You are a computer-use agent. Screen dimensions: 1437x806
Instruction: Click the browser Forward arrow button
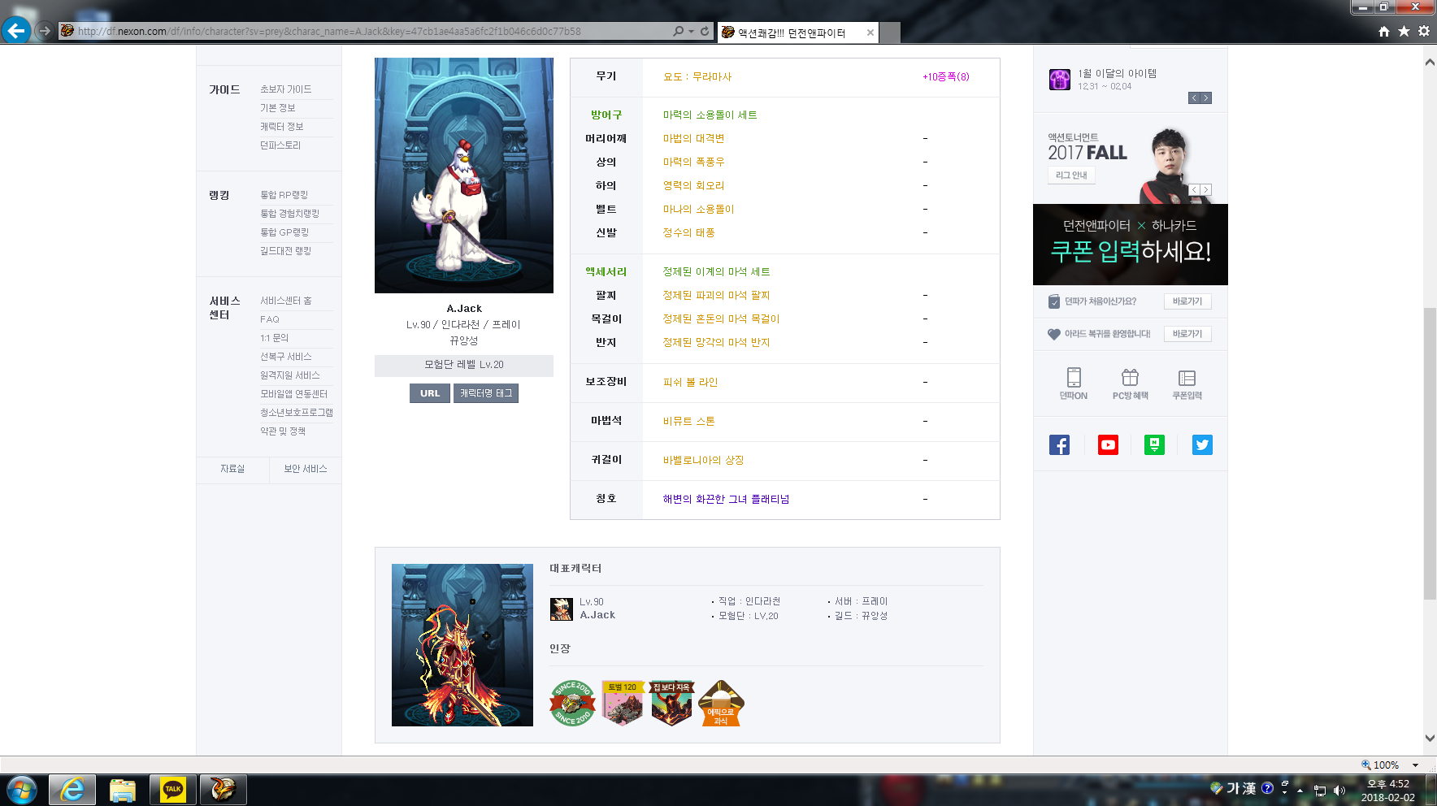[45, 31]
